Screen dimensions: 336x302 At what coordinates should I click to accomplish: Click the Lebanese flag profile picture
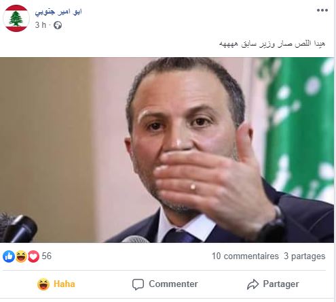click(16, 18)
